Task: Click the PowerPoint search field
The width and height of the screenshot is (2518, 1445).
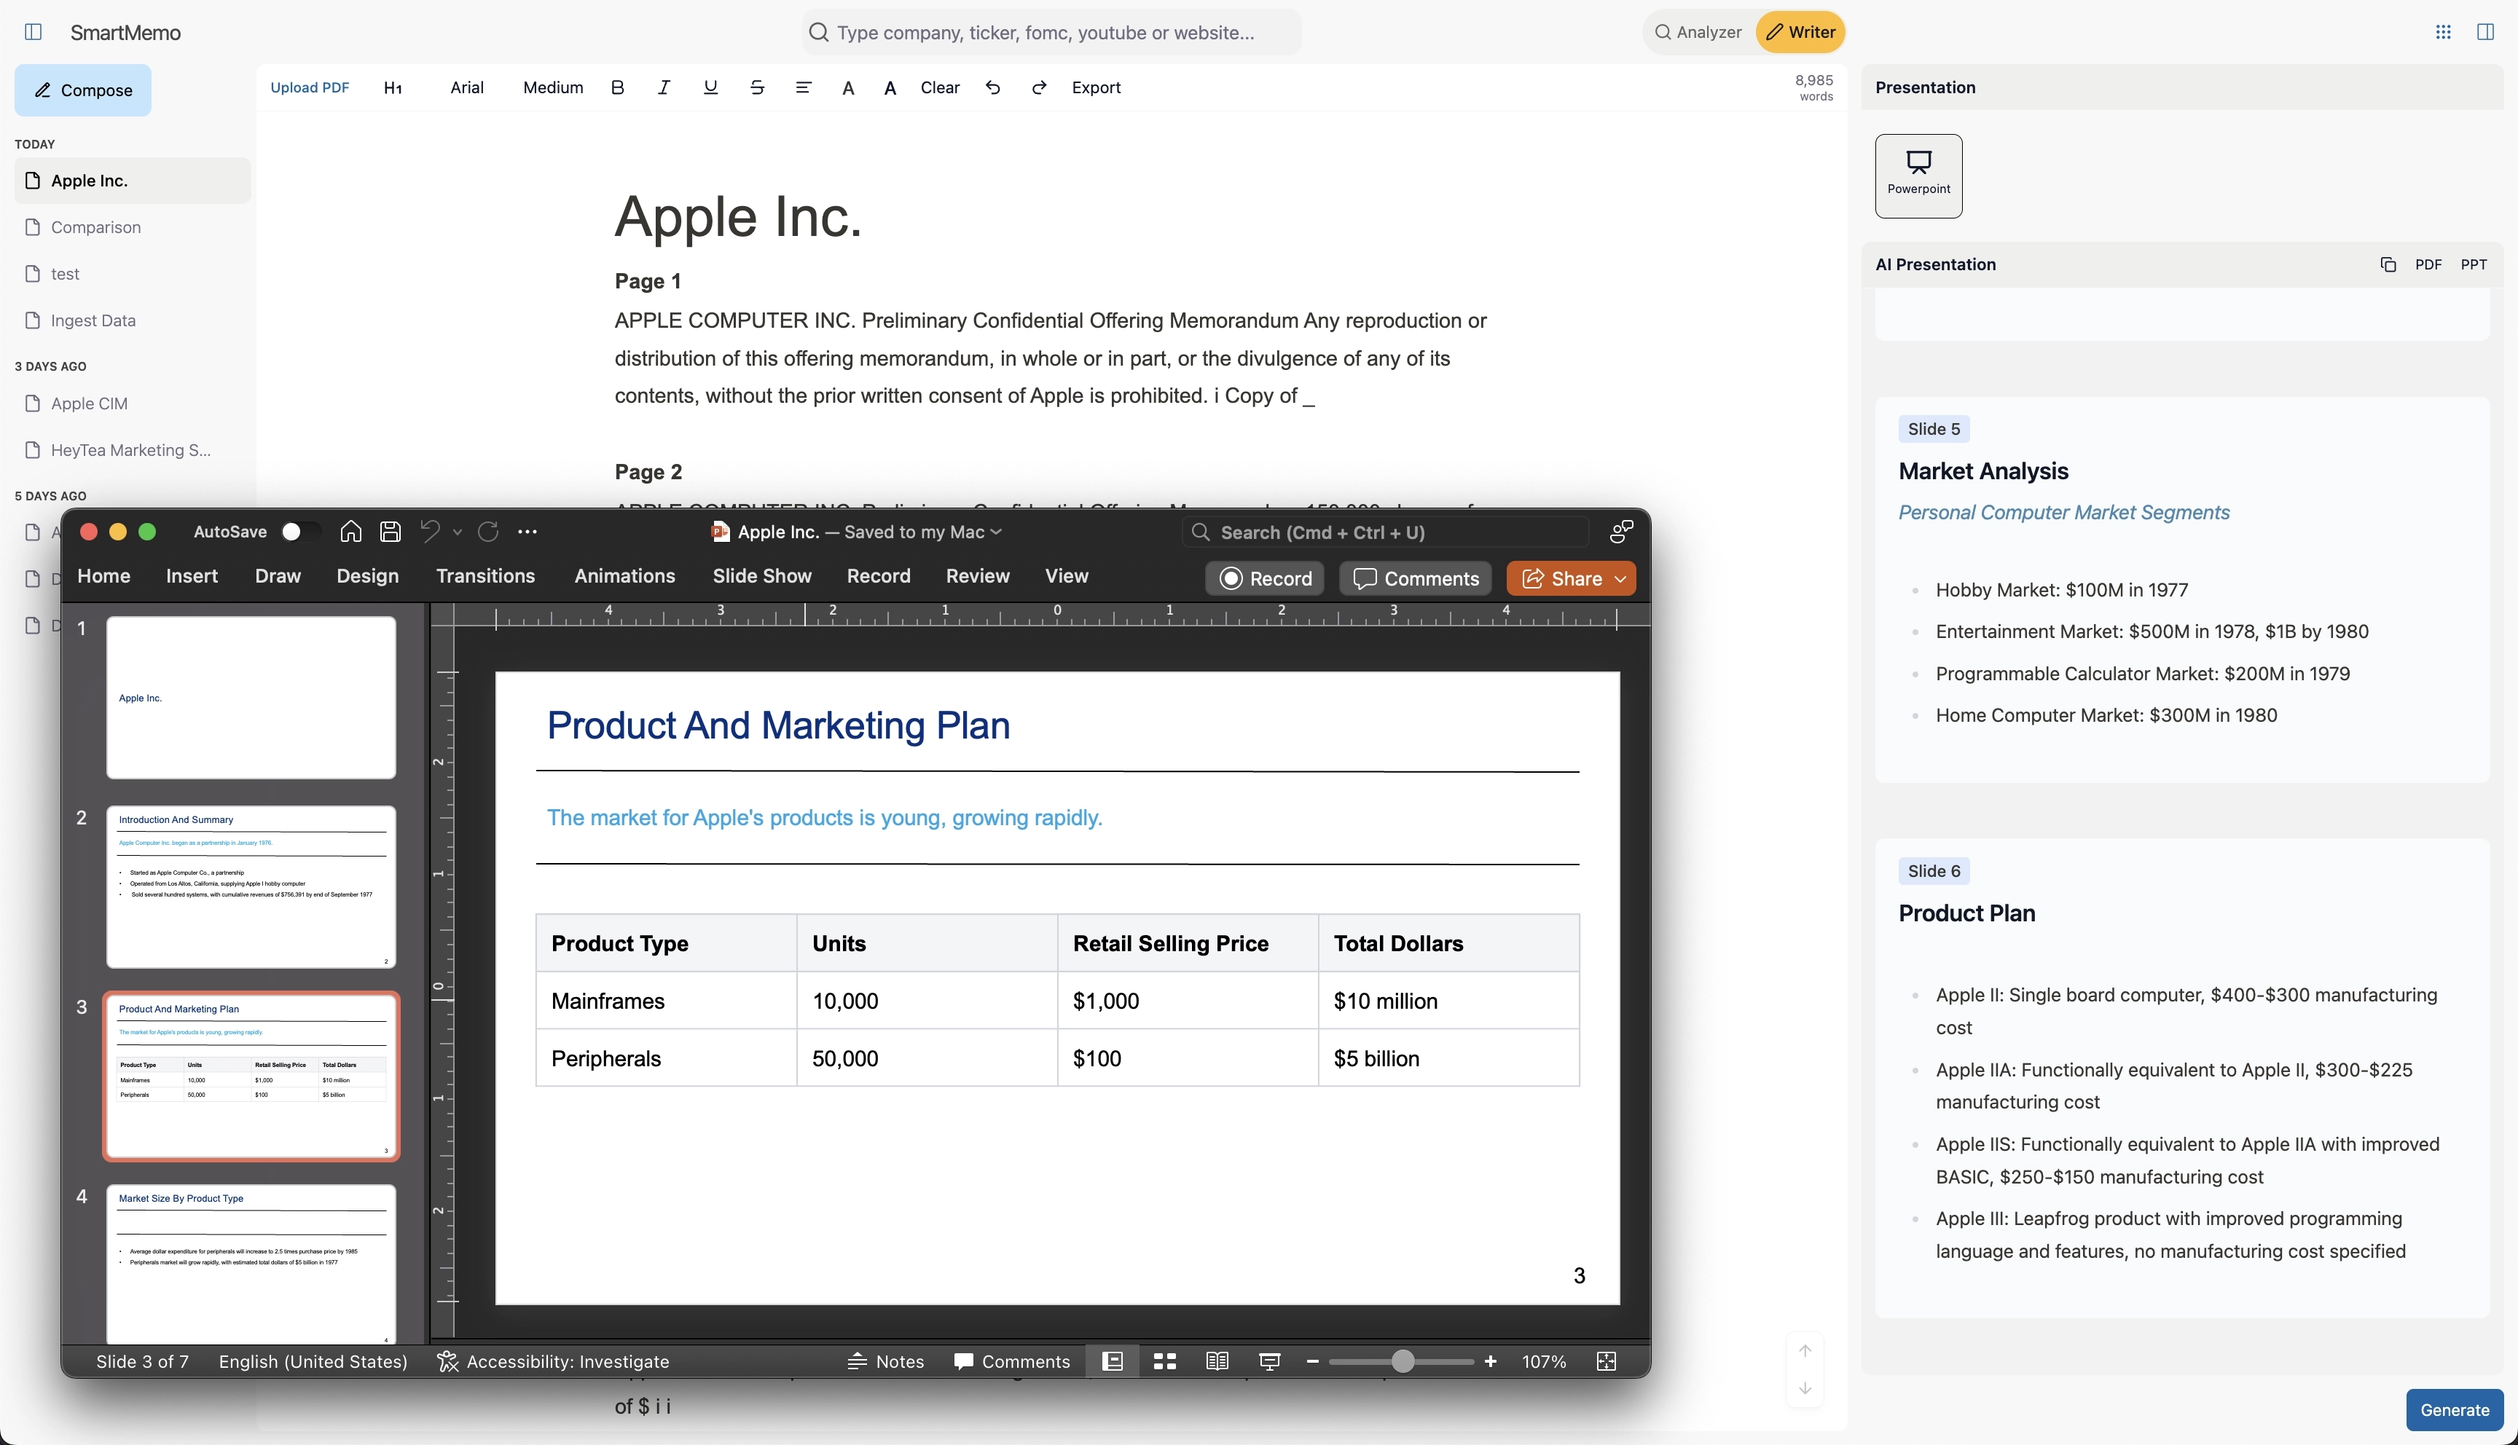Action: [1386, 532]
